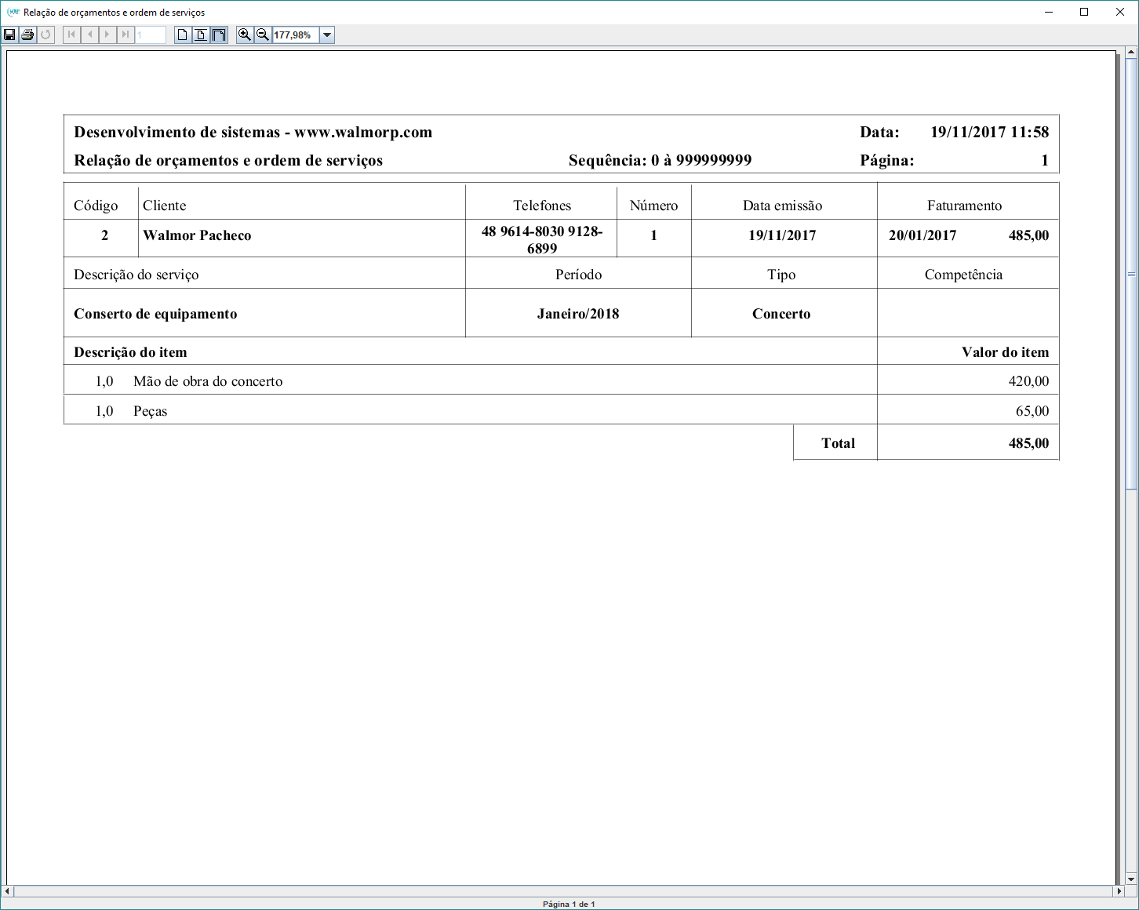1139x910 pixels.
Task: Maximize the report viewer window
Action: tap(1084, 12)
